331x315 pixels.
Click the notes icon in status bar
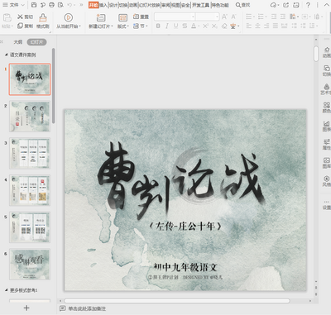tap(63, 308)
